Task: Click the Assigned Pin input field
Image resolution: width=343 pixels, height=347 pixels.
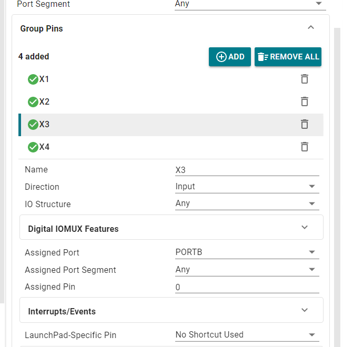Action: point(247,287)
